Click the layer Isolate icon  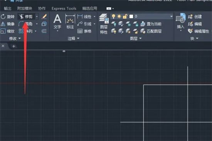(x=121, y=24)
